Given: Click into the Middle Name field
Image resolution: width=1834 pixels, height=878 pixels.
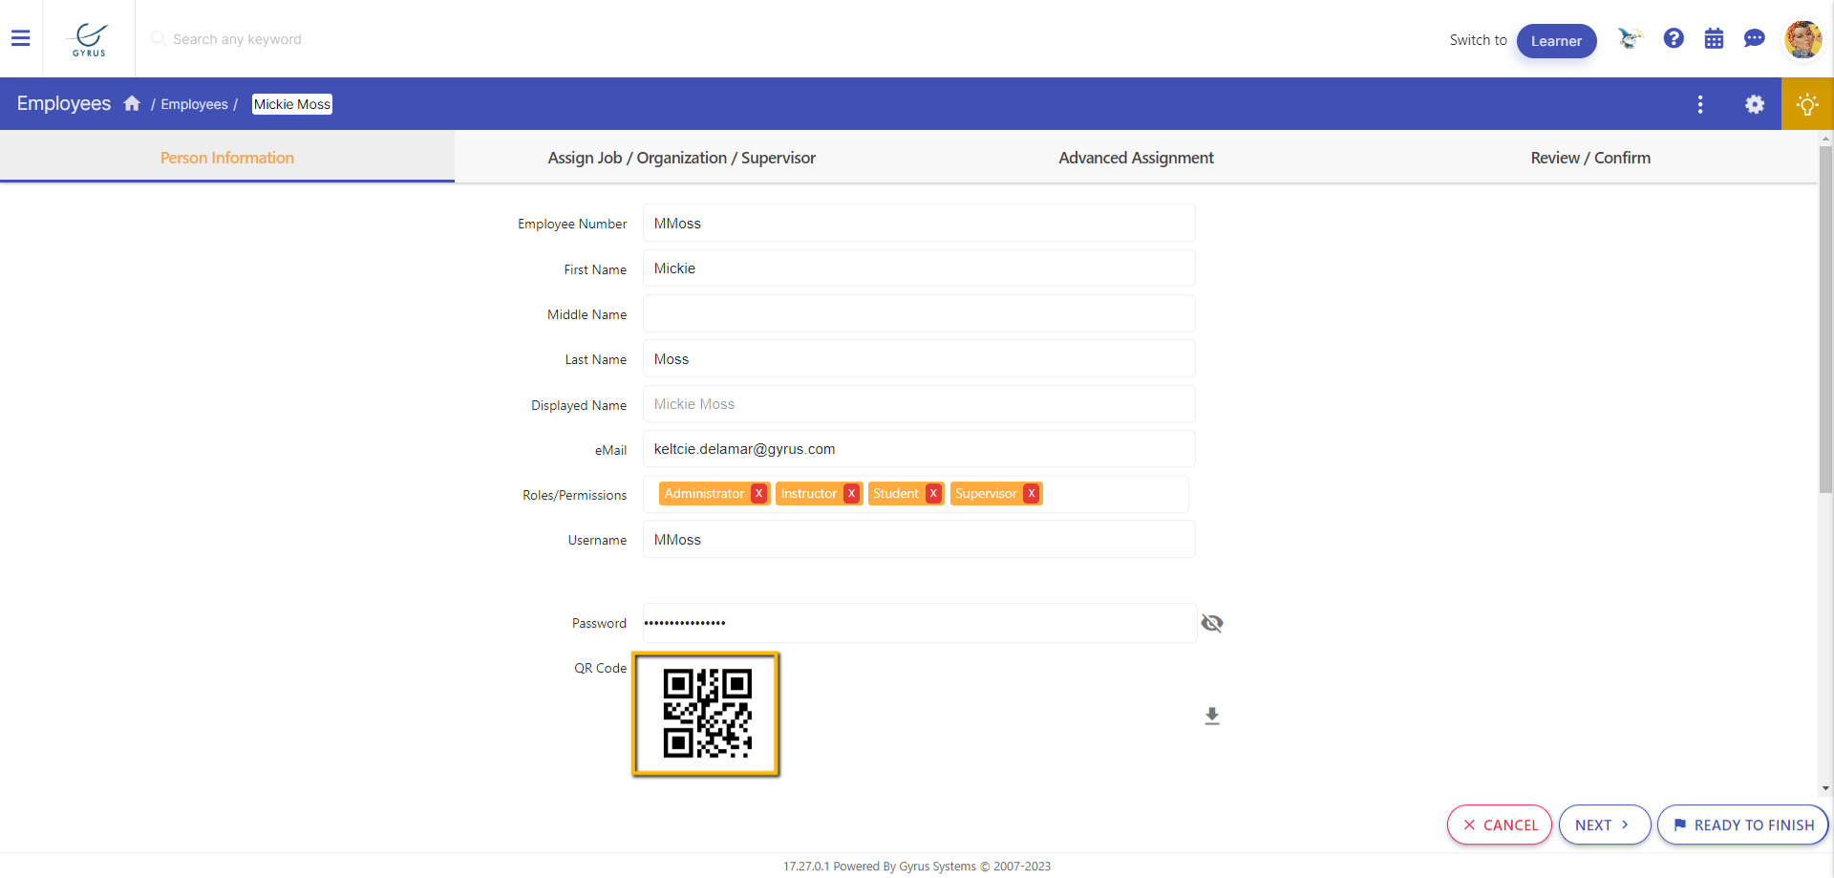Looking at the screenshot, I should (x=918, y=313).
